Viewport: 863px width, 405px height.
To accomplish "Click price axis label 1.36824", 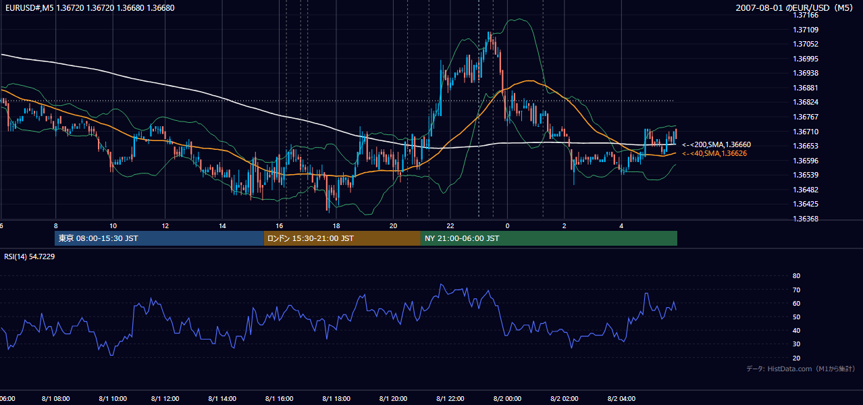I will pyautogui.click(x=806, y=102).
